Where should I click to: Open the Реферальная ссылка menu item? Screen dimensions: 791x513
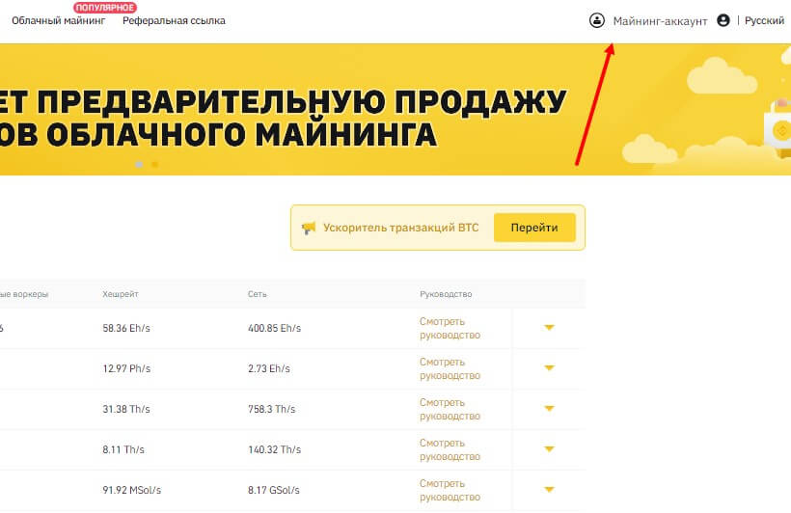click(x=174, y=20)
